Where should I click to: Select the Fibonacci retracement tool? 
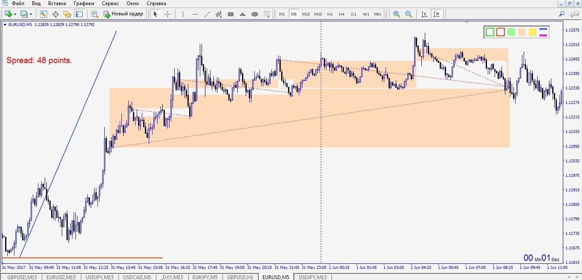[267, 14]
